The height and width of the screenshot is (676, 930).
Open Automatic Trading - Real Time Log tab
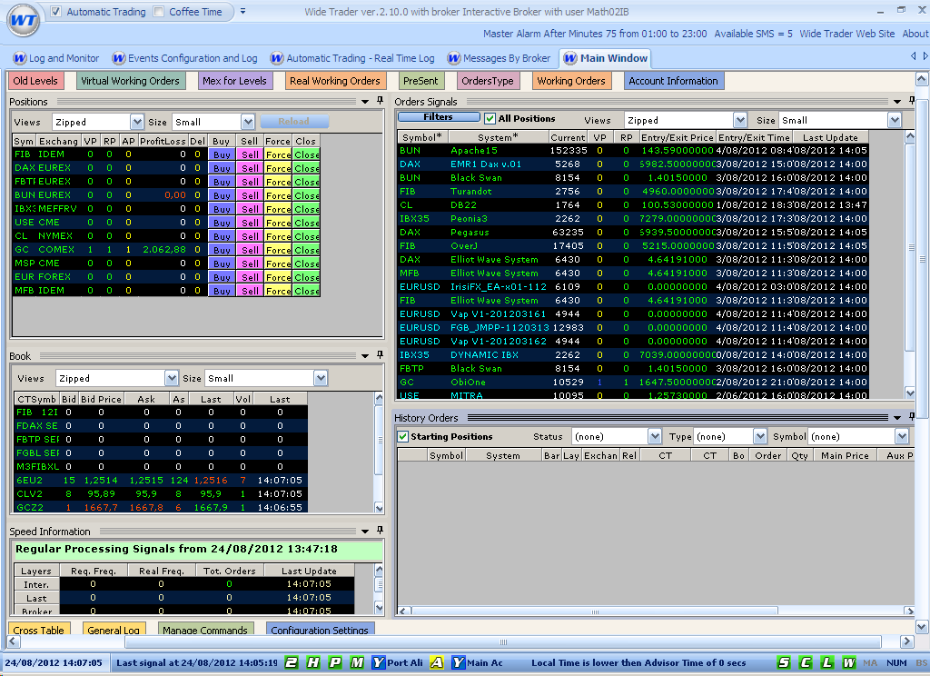[352, 58]
